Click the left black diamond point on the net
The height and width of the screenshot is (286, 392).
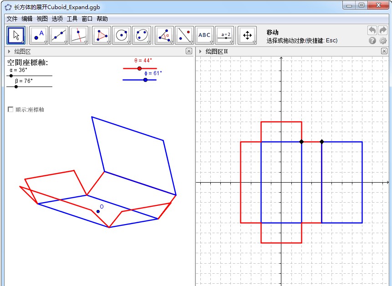pos(301,142)
